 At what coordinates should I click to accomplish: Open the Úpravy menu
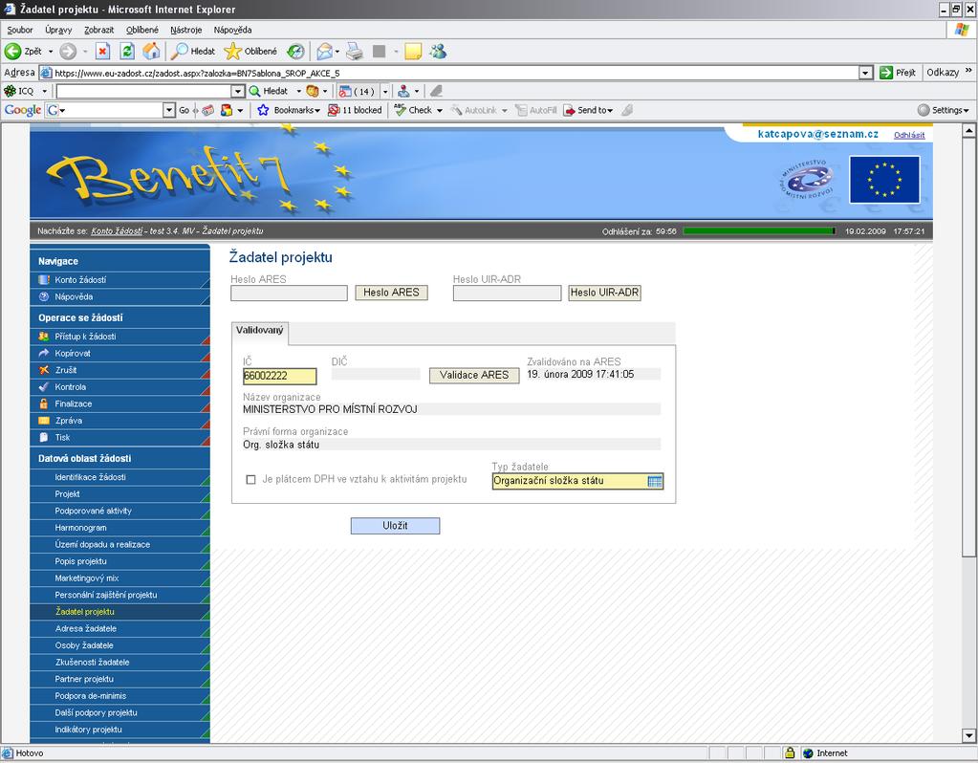(58, 30)
